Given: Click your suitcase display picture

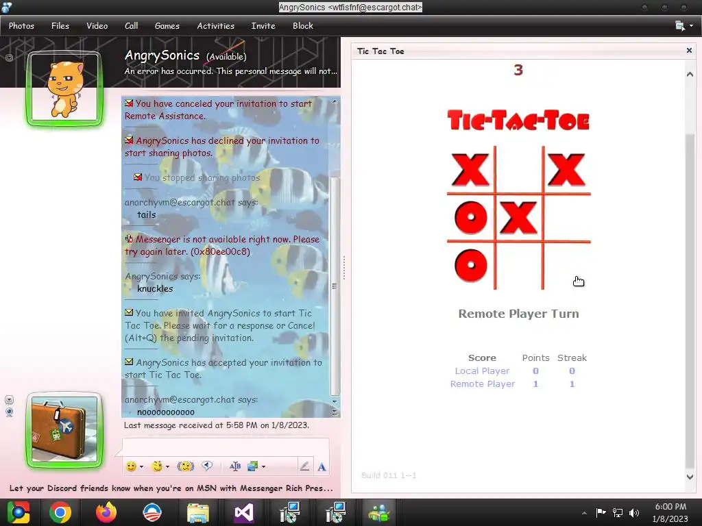Looking at the screenshot, I should click(x=64, y=429).
